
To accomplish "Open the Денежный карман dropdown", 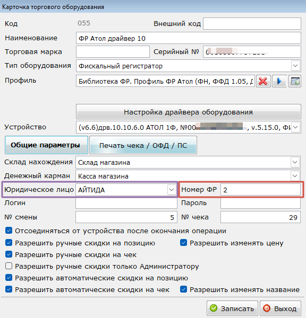I will [295, 176].
